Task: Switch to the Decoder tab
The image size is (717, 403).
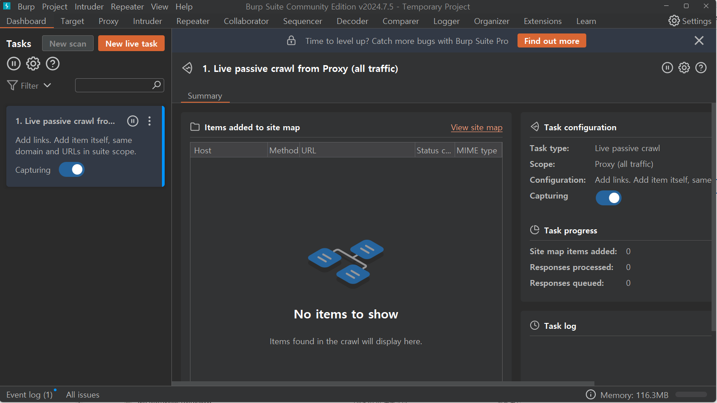Action: click(x=352, y=21)
